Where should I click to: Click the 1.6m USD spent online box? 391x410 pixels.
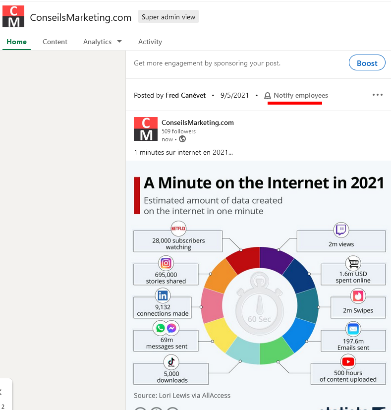coord(353,275)
